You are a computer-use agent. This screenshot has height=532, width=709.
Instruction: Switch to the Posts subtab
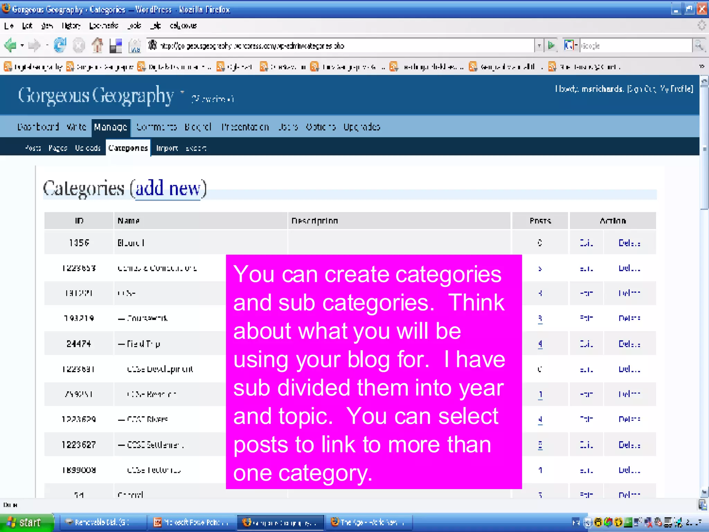(x=33, y=148)
